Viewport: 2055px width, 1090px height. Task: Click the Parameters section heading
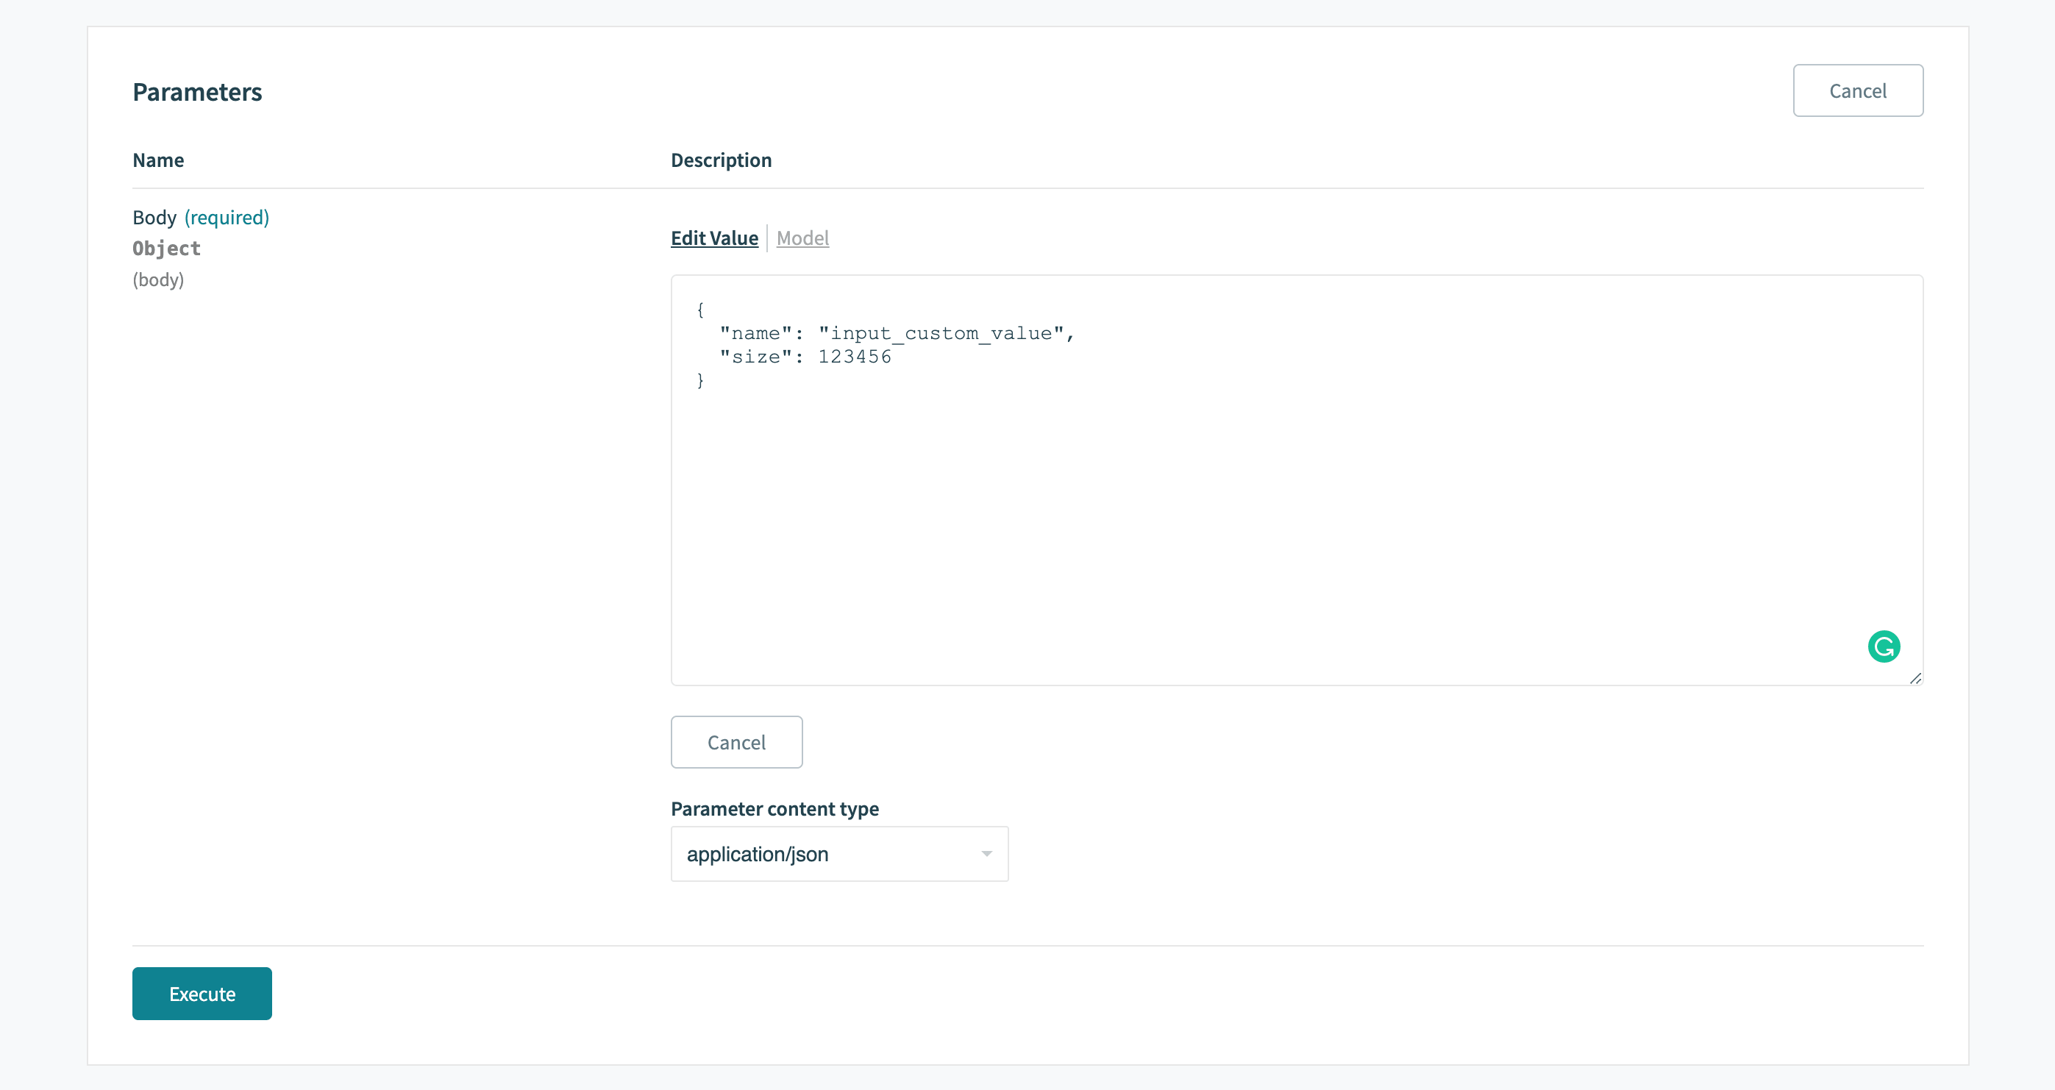pyautogui.click(x=197, y=92)
